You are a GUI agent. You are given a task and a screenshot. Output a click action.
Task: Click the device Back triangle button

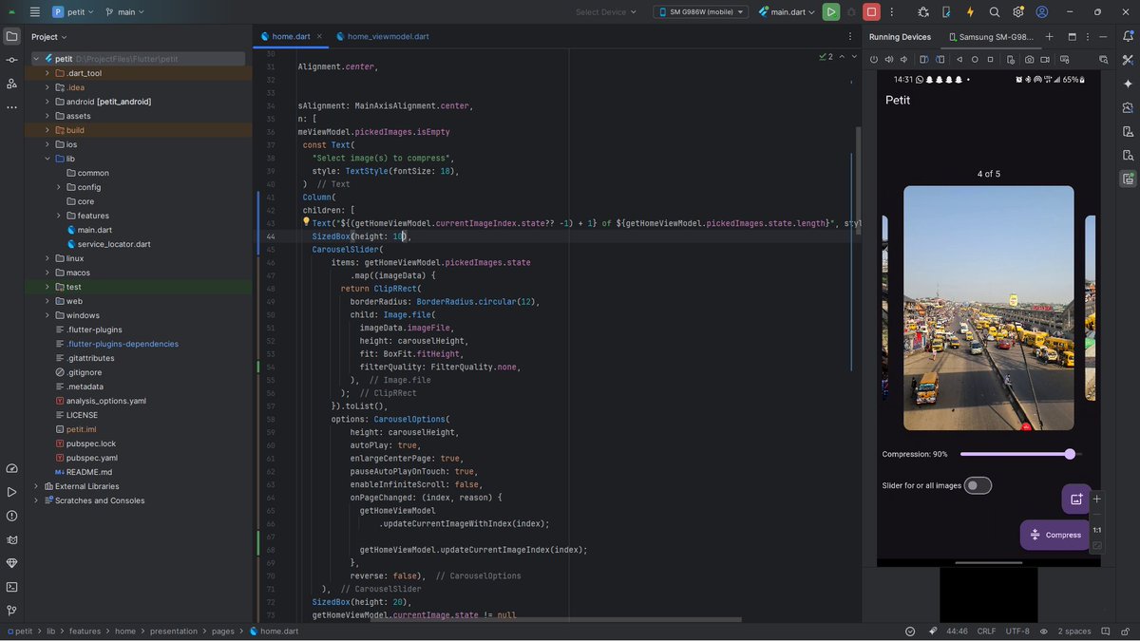click(x=959, y=59)
